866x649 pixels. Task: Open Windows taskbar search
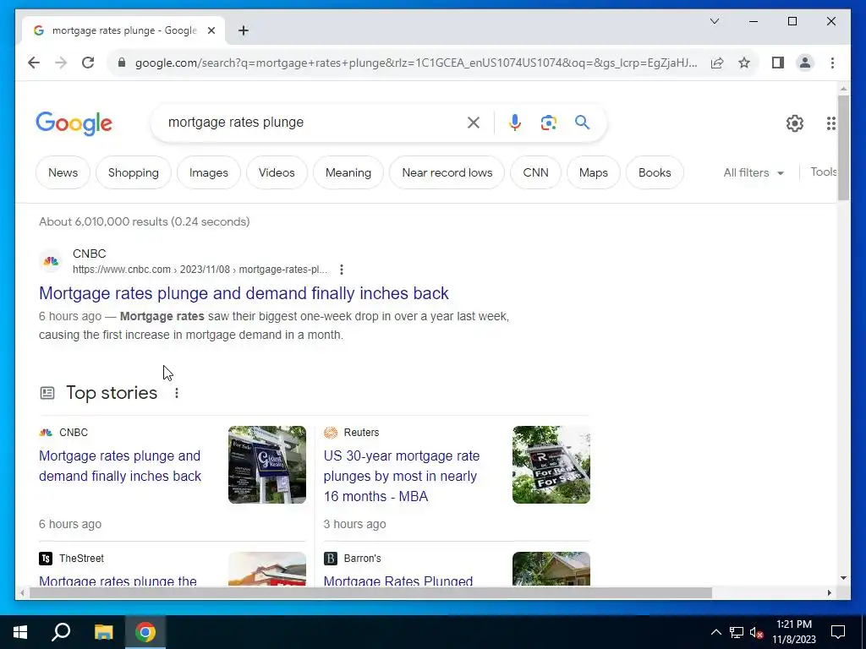pos(61,632)
